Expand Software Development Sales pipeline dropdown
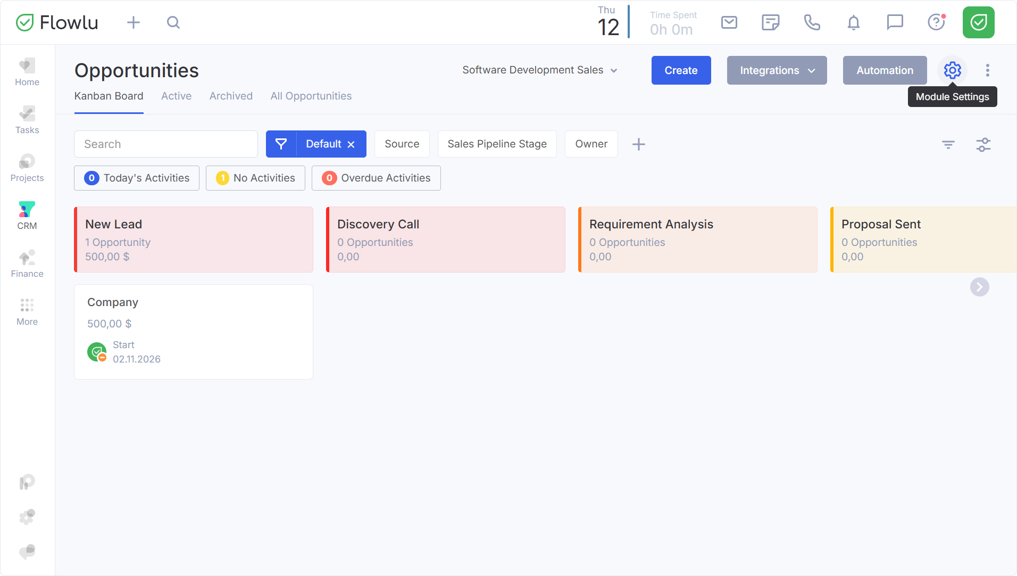The width and height of the screenshot is (1017, 576). [x=540, y=70]
